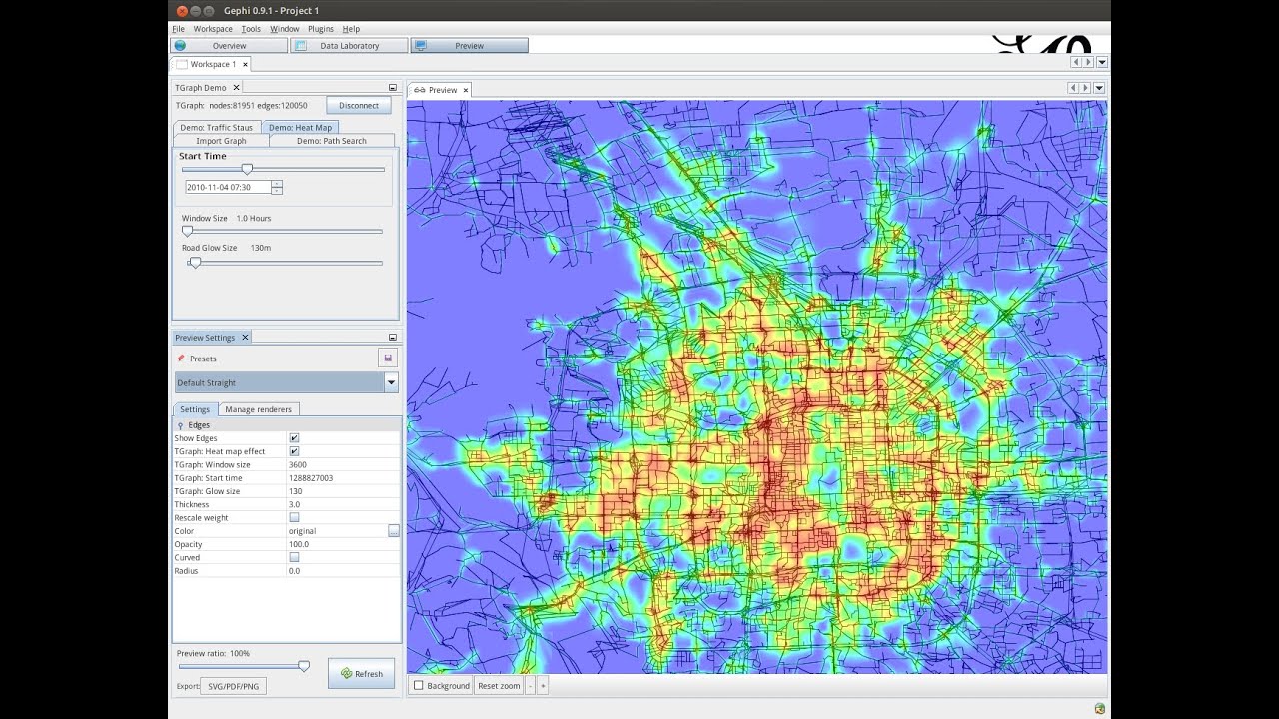
Task: Click the Opacity value 100.0
Action: (344, 544)
